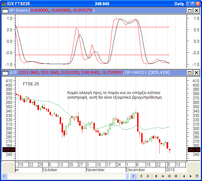
Task: Click the four-way pan arrows icon
Action: (x=163, y=176)
